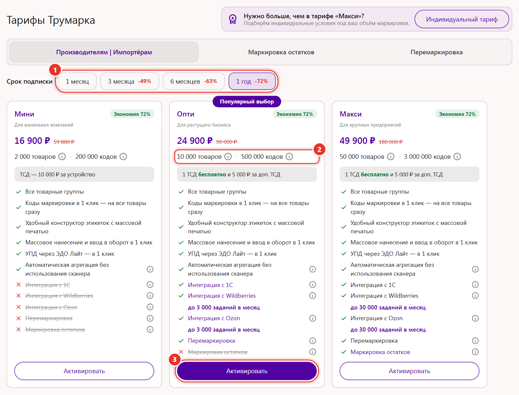Click Mini plan's Интеграция с 1С info icon
This screenshot has height=395, width=519.
pos(150,284)
